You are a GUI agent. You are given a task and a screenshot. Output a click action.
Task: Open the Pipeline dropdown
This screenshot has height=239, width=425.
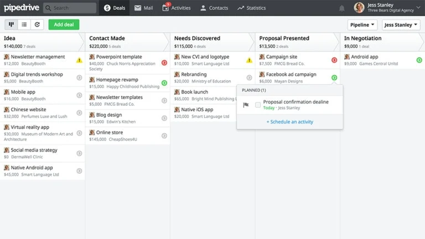pyautogui.click(x=362, y=25)
